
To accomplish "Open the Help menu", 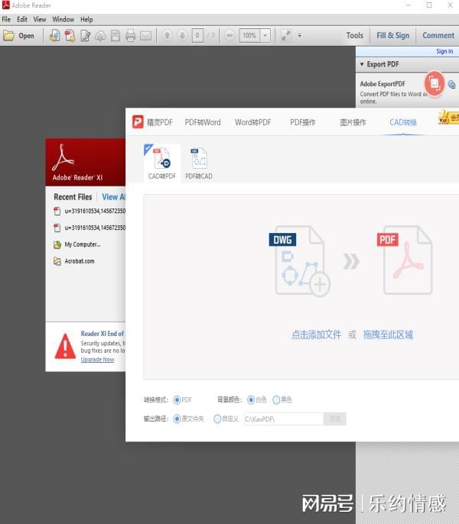I will click(86, 19).
